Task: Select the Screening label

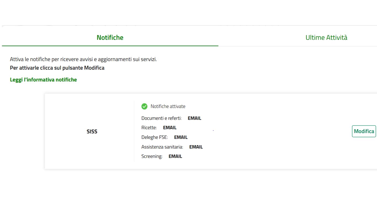Action: [152, 156]
